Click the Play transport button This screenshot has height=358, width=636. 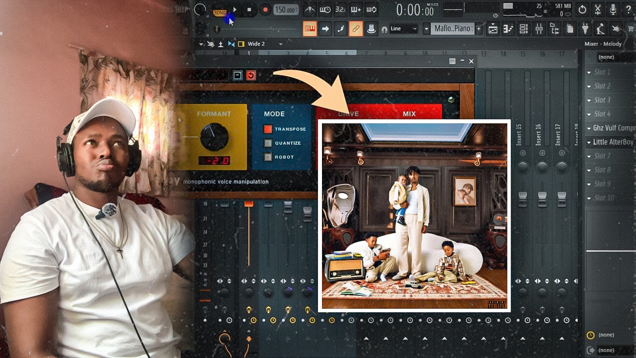tap(235, 9)
